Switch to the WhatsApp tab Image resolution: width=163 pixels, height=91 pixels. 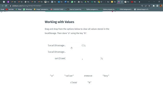pyautogui.click(x=73, y=2)
